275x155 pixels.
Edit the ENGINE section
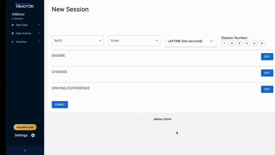[x=267, y=57]
